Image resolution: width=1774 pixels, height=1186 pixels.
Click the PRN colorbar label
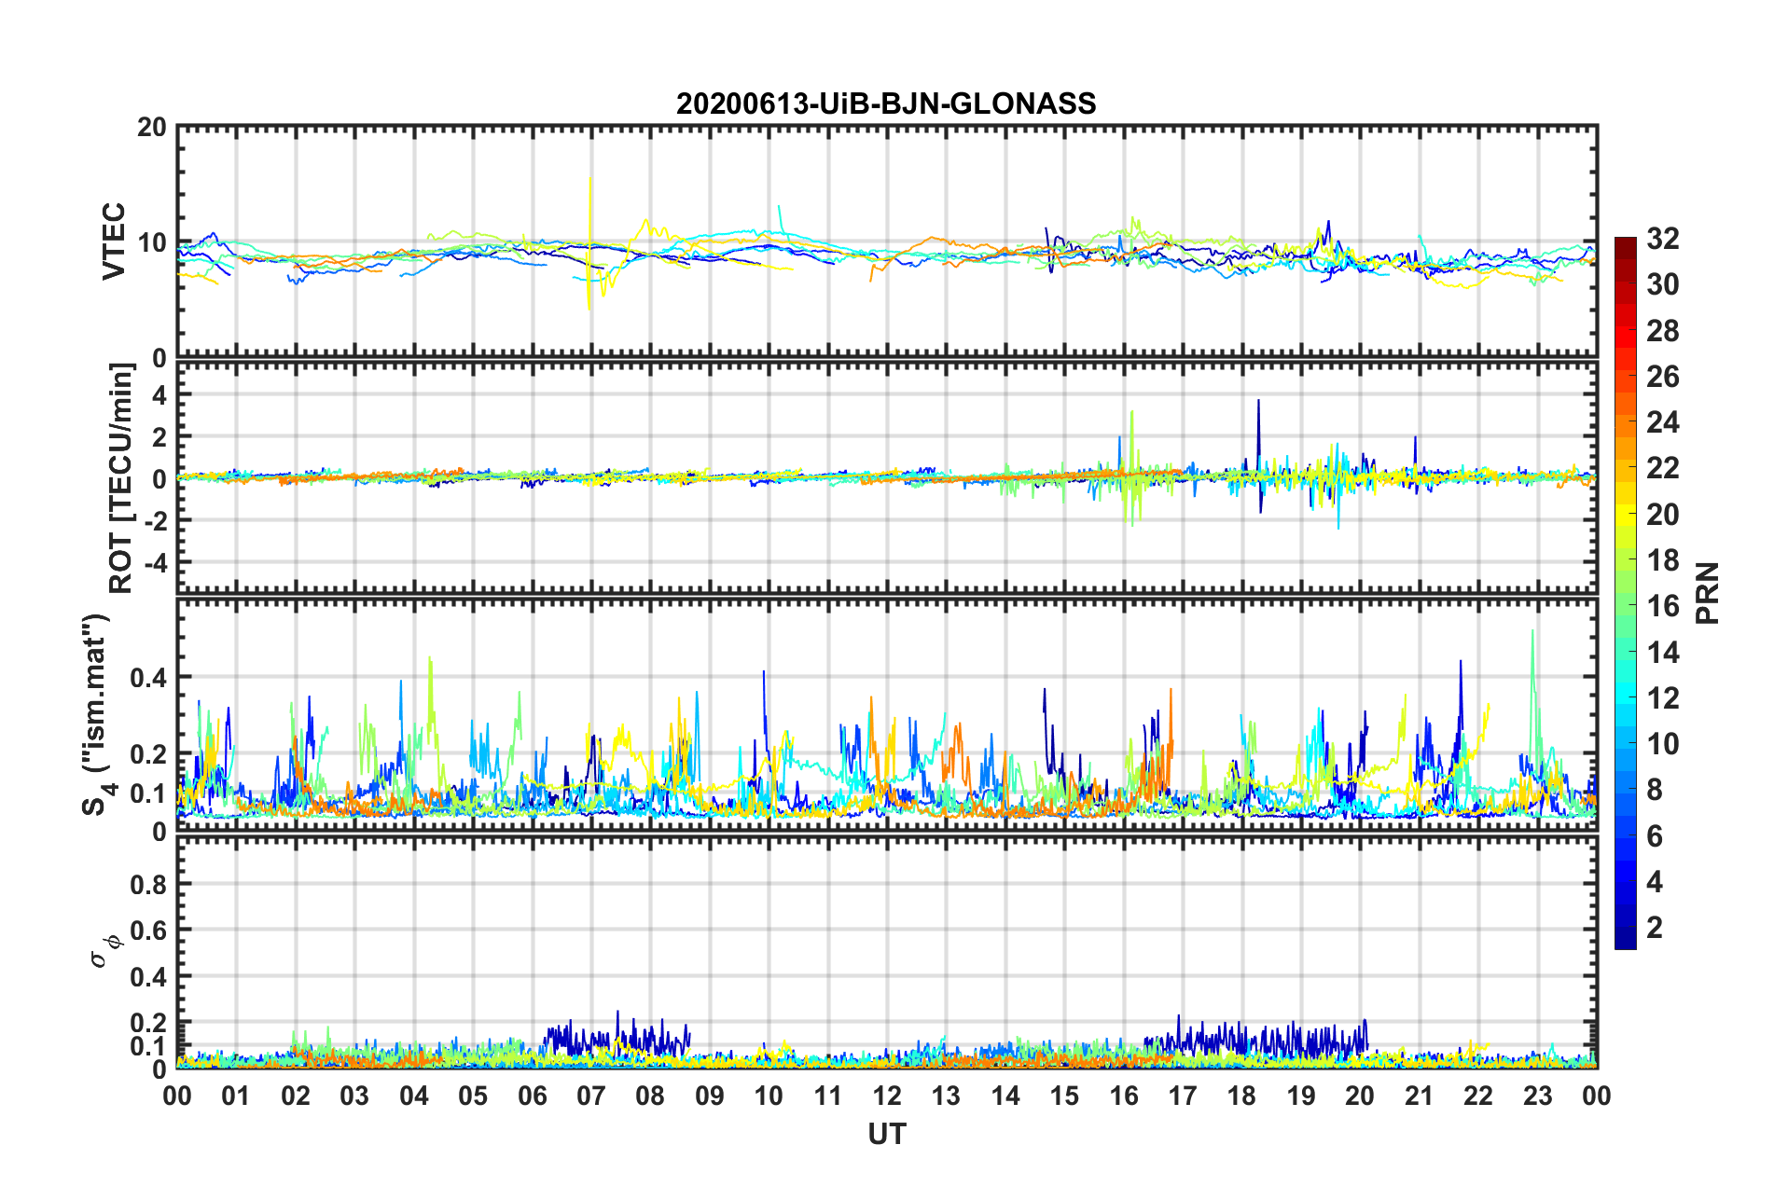[1707, 593]
